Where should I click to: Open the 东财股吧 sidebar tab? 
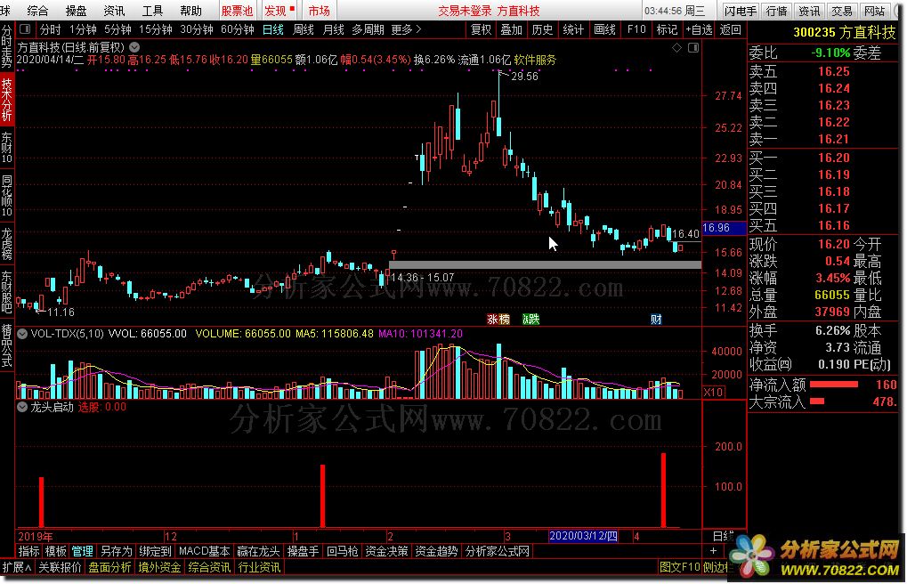pyautogui.click(x=7, y=292)
